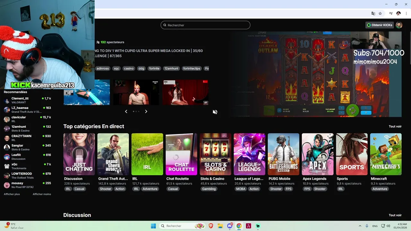Click Tout voir for Discussion section
This screenshot has width=411, height=231.
395,215
